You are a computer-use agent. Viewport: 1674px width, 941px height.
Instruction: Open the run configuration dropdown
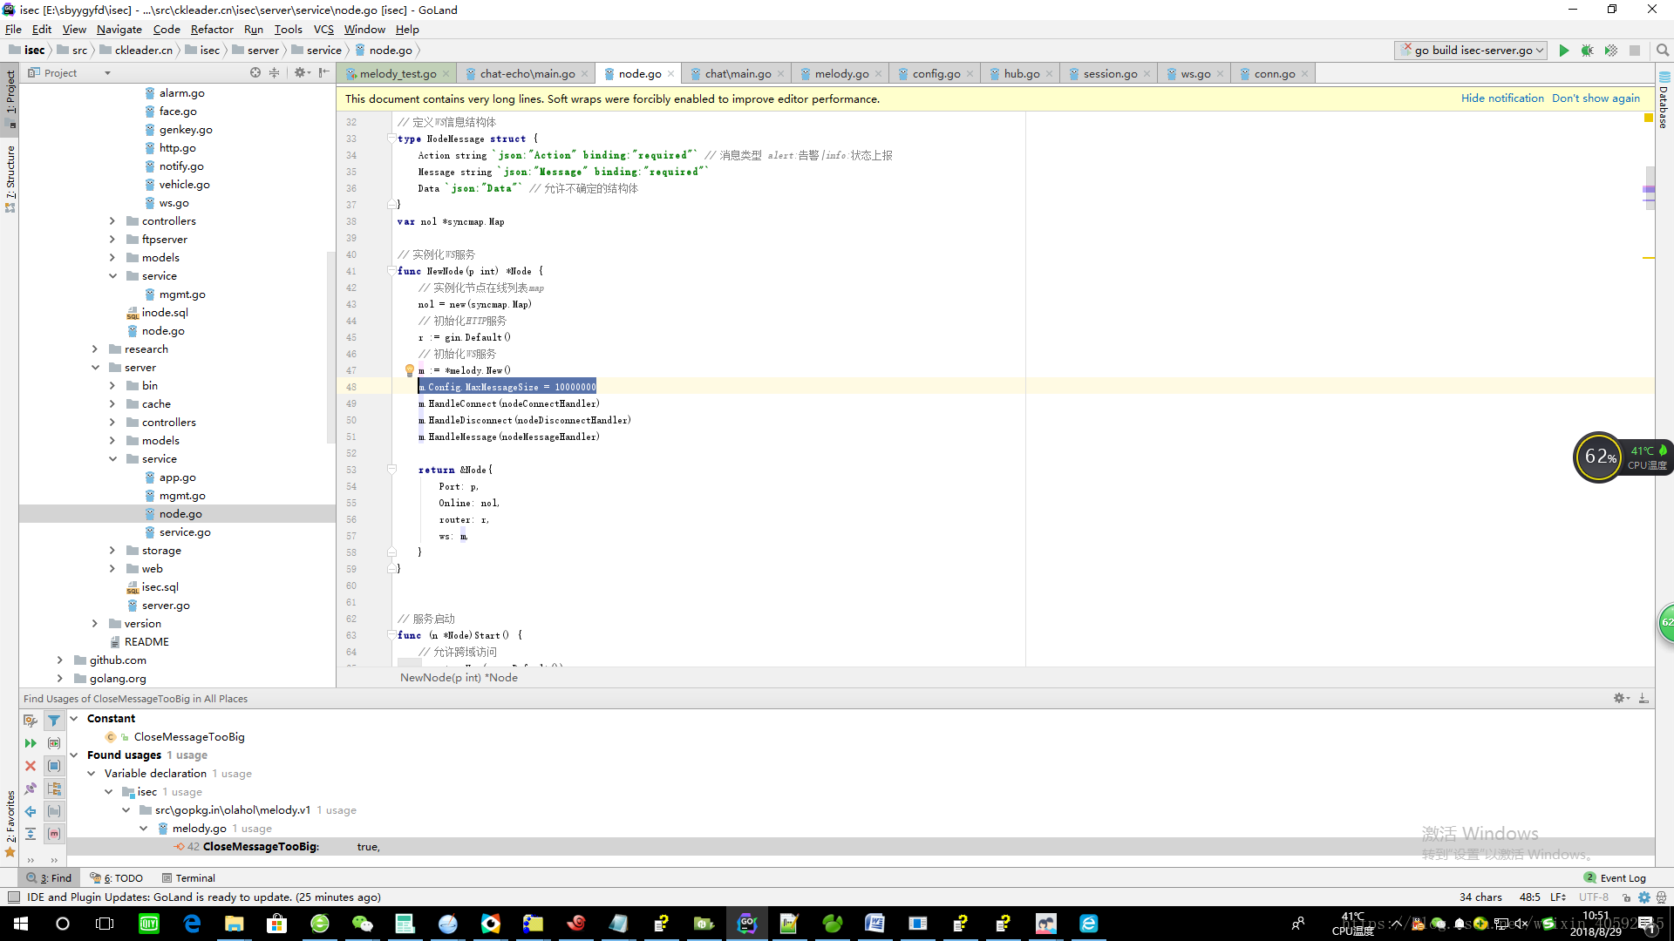1540,51
